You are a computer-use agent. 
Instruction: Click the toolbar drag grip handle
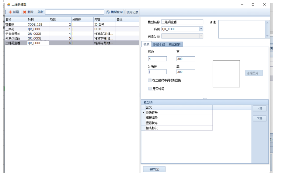click(5, 12)
